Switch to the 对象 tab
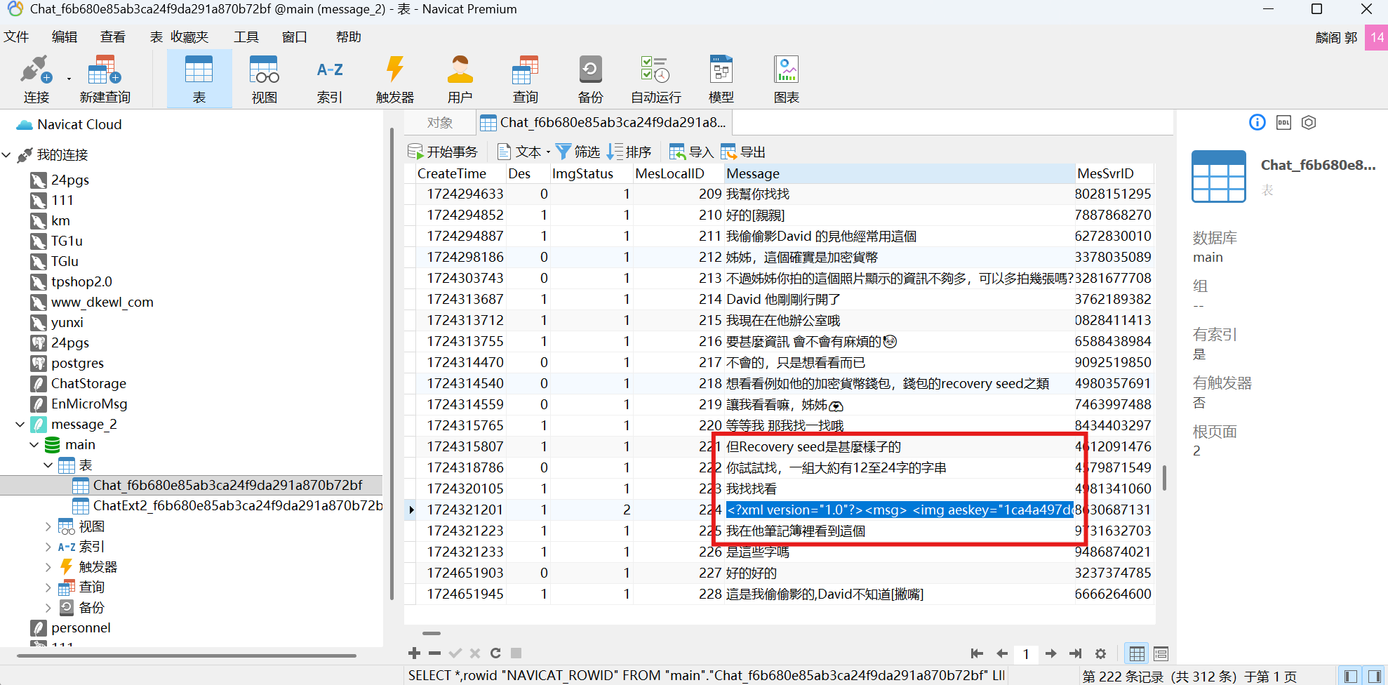Viewport: 1388px width, 685px height. pyautogui.click(x=440, y=123)
